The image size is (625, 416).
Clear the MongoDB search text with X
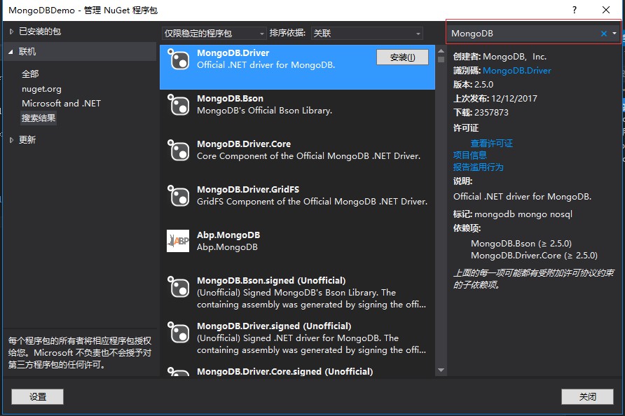pyautogui.click(x=604, y=34)
